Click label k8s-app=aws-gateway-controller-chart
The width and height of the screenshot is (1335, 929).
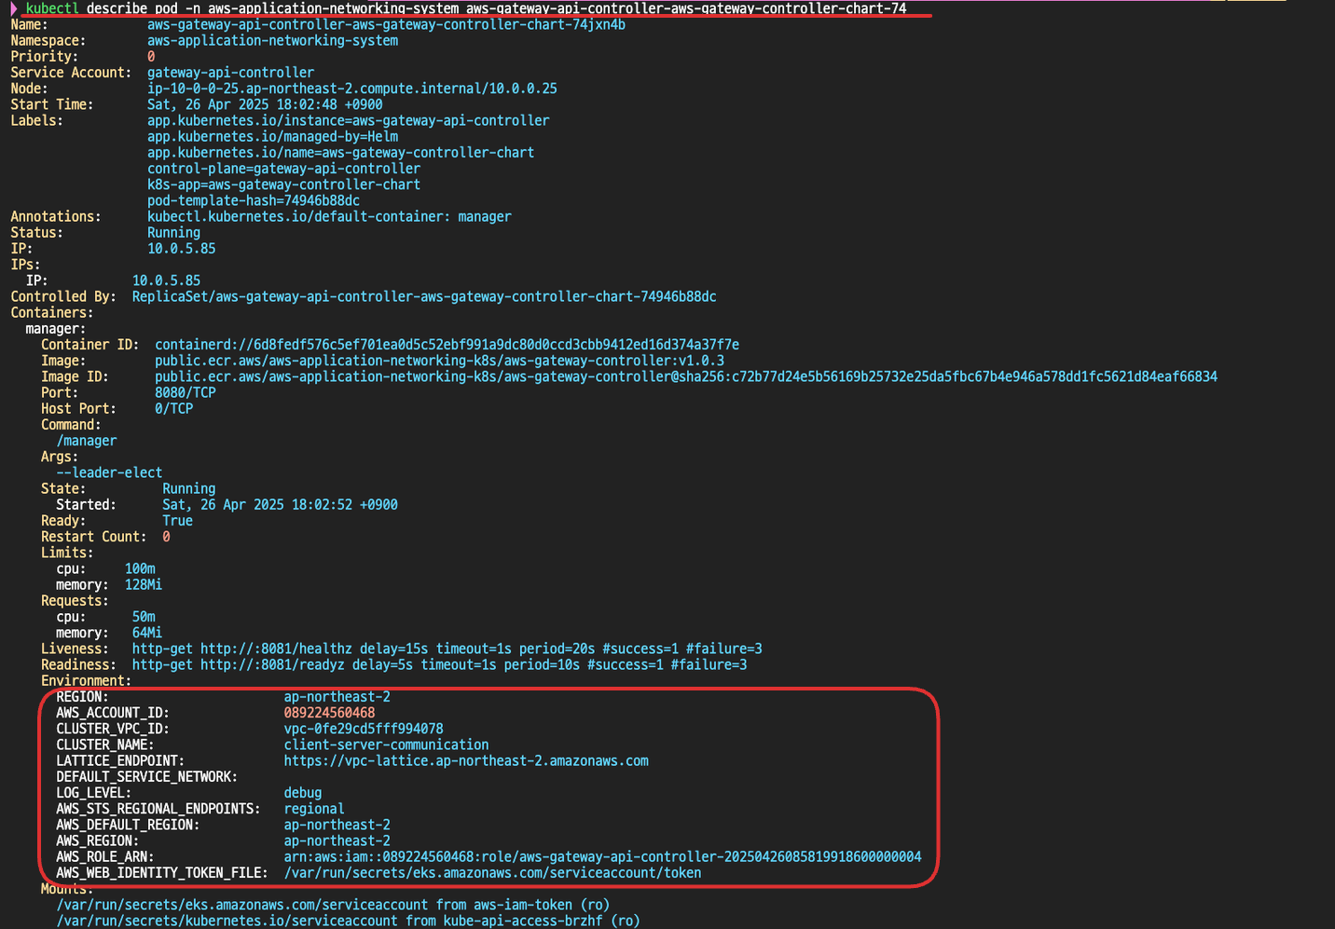pyautogui.click(x=283, y=184)
